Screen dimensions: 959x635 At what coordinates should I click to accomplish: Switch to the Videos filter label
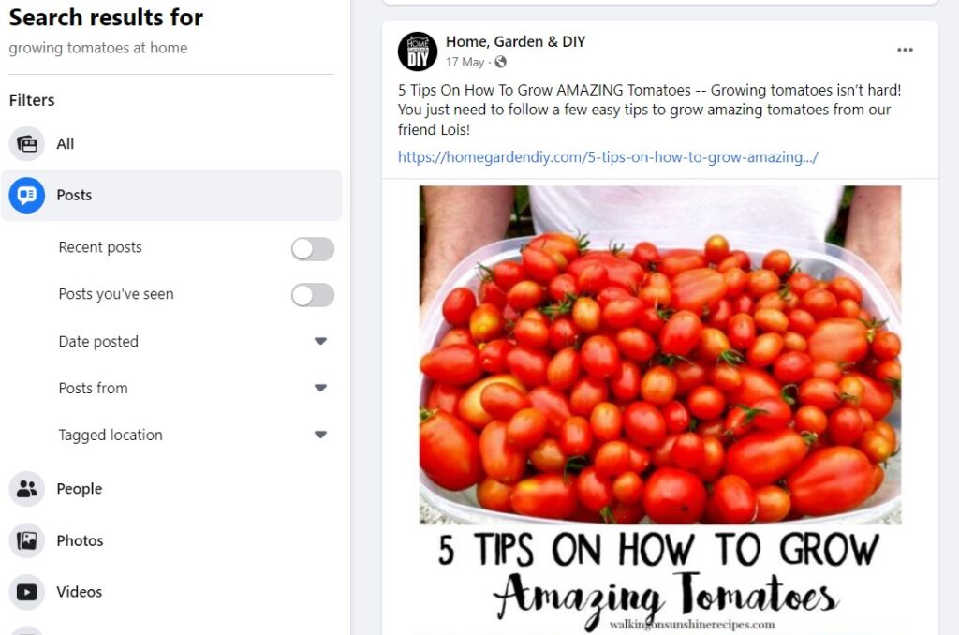79,592
